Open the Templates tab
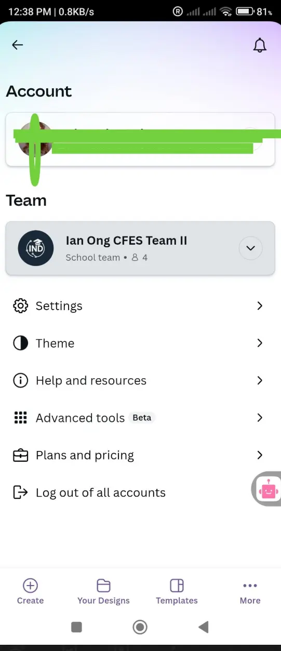The image size is (281, 651). tap(177, 592)
